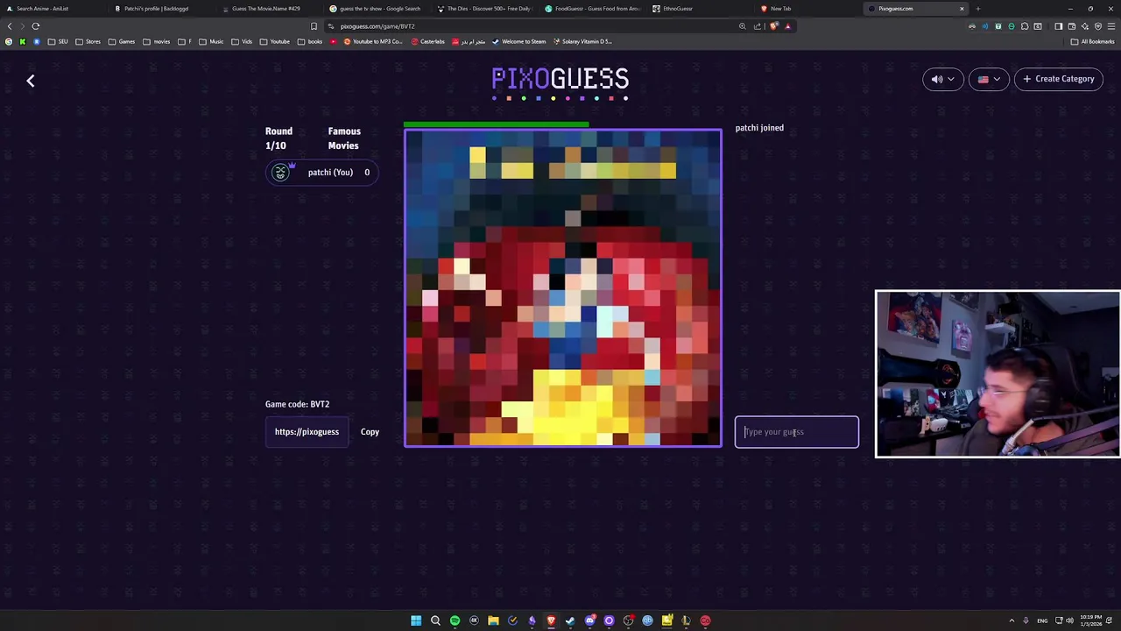The height and width of the screenshot is (631, 1121).
Task: Open Spotify from the taskbar
Action: pos(455,620)
